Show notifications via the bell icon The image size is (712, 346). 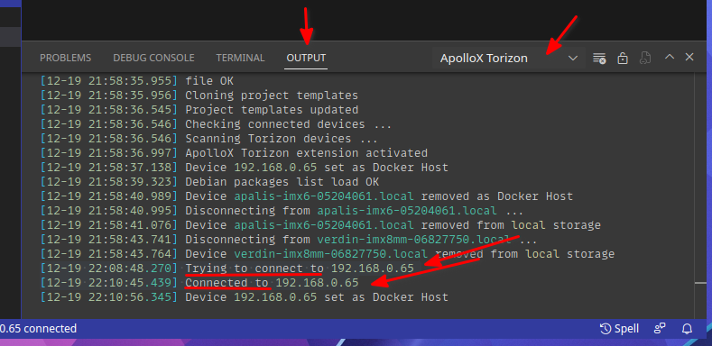pyautogui.click(x=688, y=329)
